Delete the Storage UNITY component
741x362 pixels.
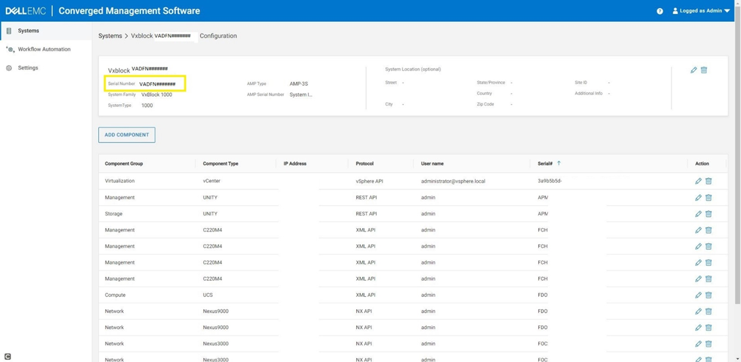tap(708, 214)
